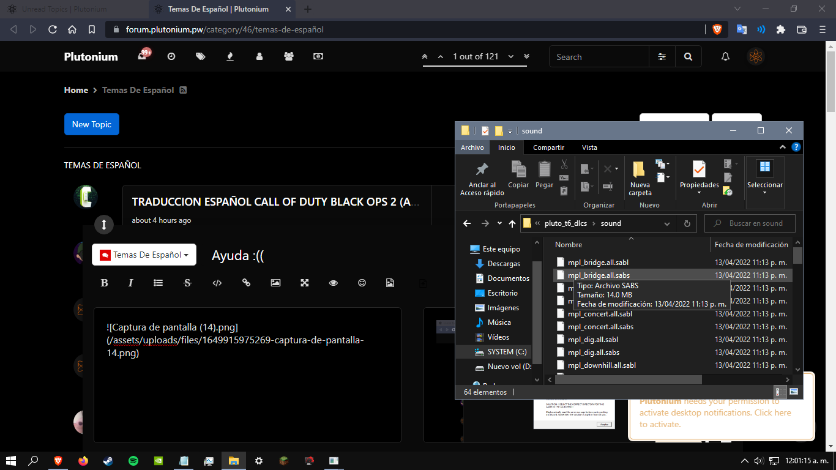This screenshot has width=836, height=470.
Task: Click the forum Search input field
Action: [599, 57]
